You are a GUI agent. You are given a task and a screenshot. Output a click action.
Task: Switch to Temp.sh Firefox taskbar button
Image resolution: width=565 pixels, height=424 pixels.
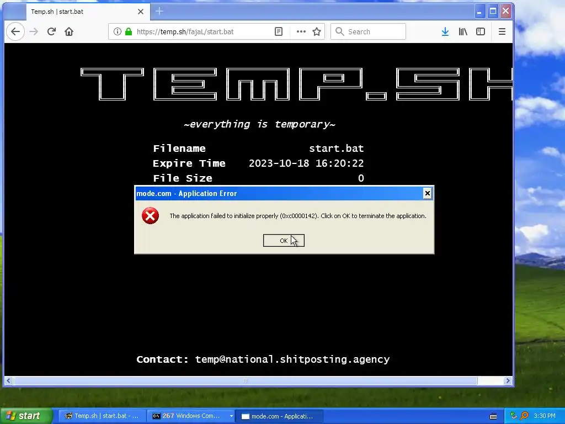click(x=102, y=416)
